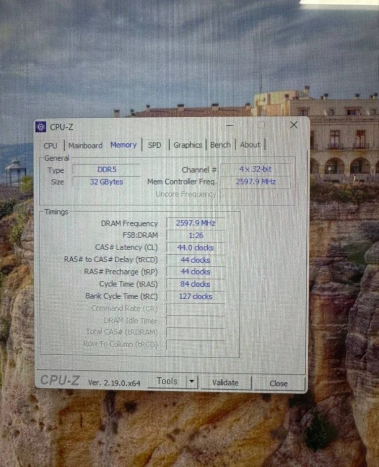Open the Mainboard tab
This screenshot has width=379, height=467.
(x=85, y=146)
